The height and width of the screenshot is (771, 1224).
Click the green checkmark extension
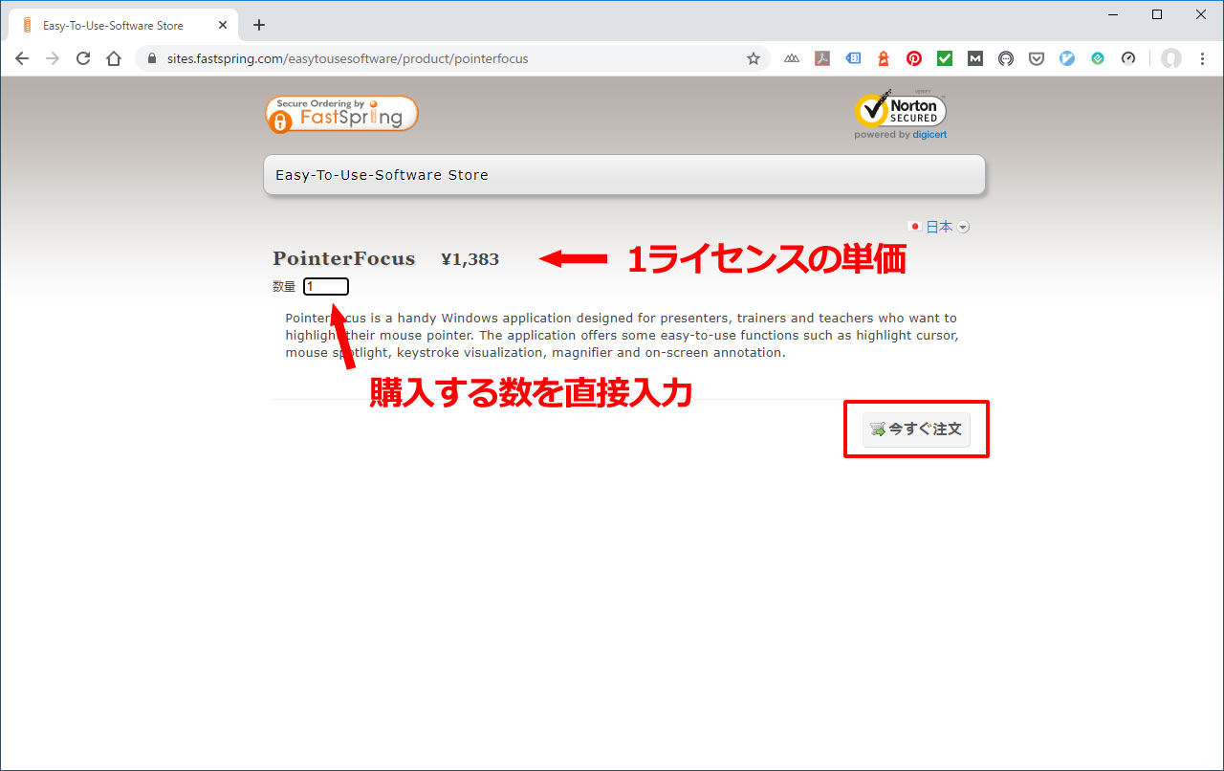click(x=945, y=58)
